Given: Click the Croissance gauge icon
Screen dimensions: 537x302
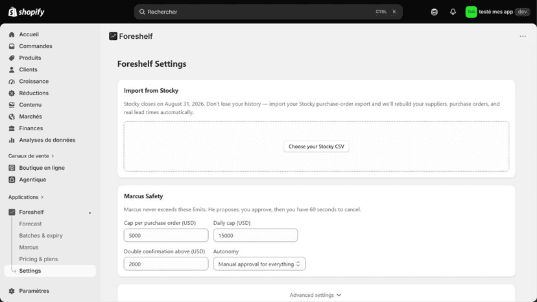Looking at the screenshot, I should click(12, 81).
